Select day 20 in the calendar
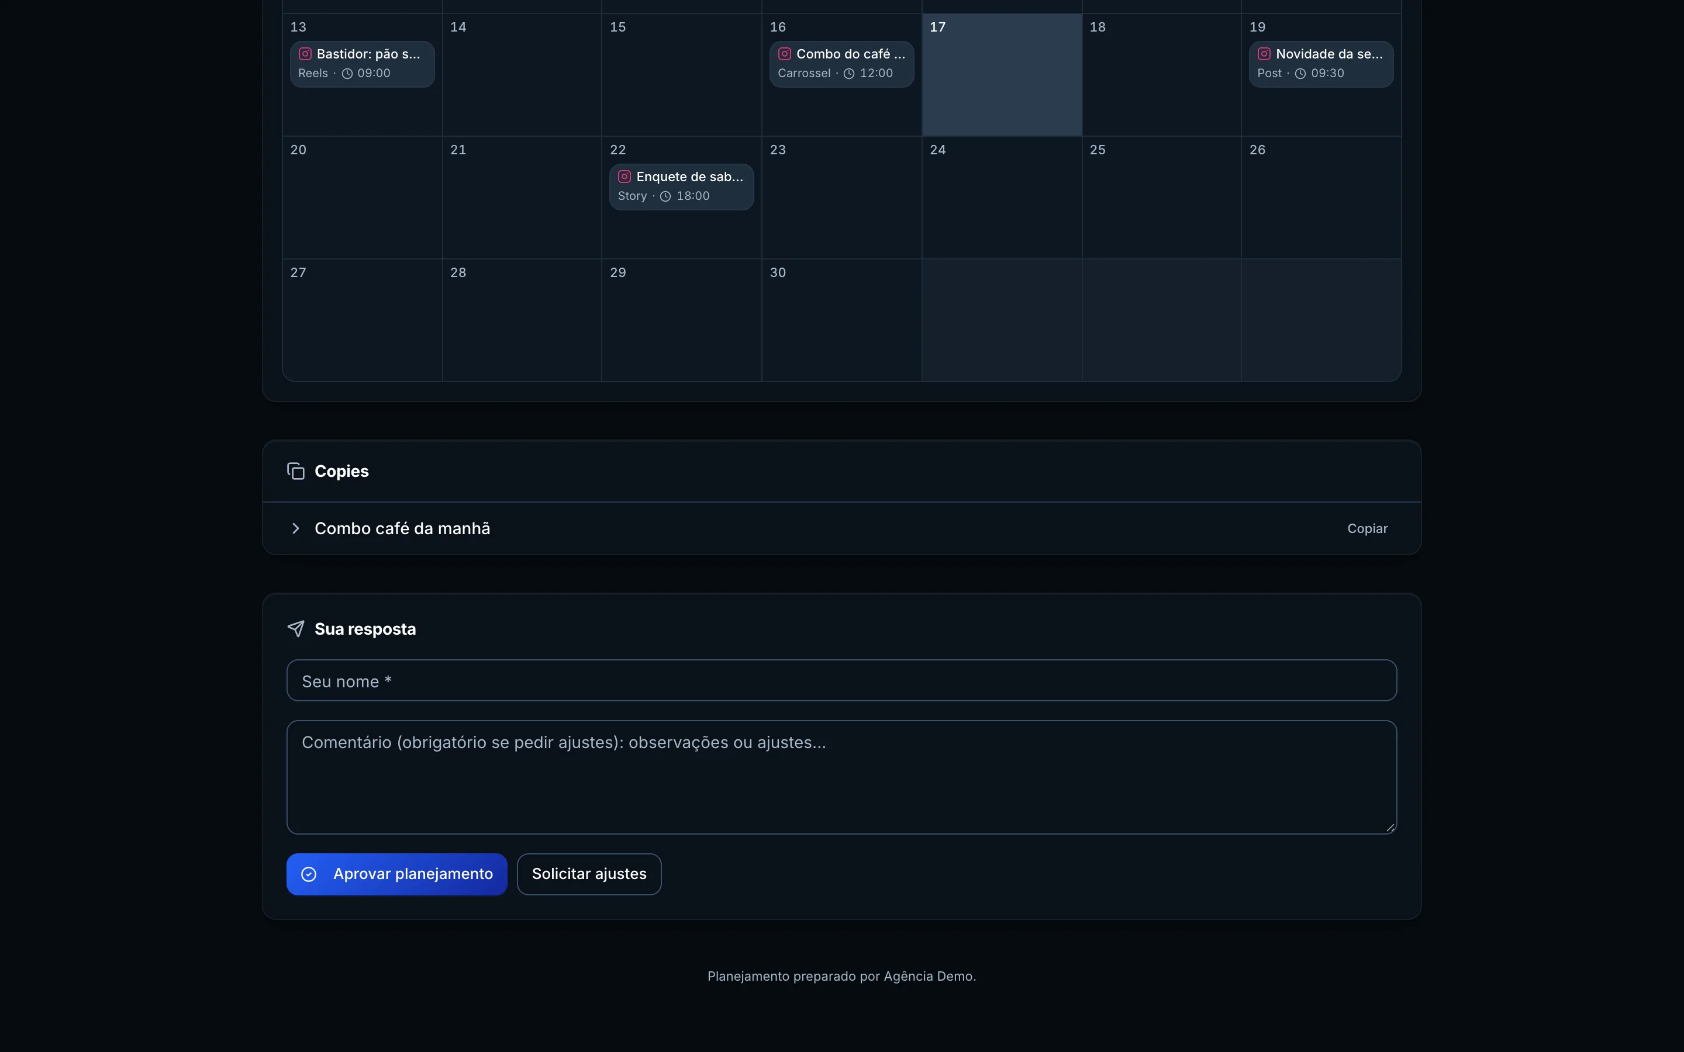1684x1052 pixels. point(362,198)
